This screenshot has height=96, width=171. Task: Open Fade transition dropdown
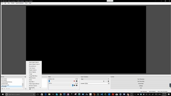tap(95, 79)
